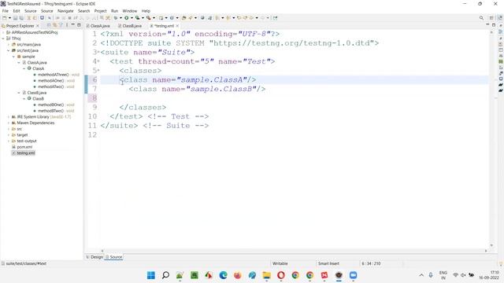The width and height of the screenshot is (504, 283).
Task: Click Link with Editor icon in Project Explorer
Action: 54,25
